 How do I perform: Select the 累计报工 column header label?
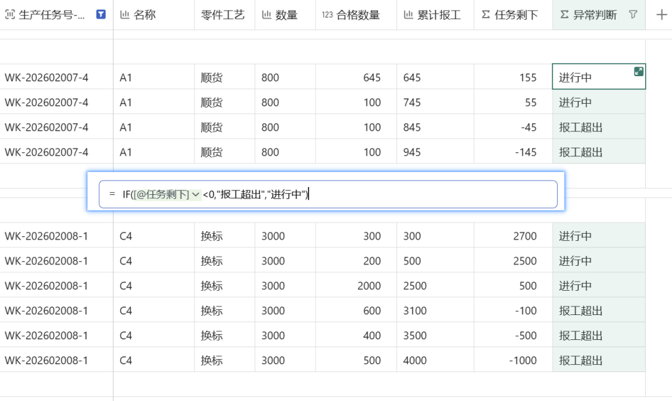coord(439,15)
